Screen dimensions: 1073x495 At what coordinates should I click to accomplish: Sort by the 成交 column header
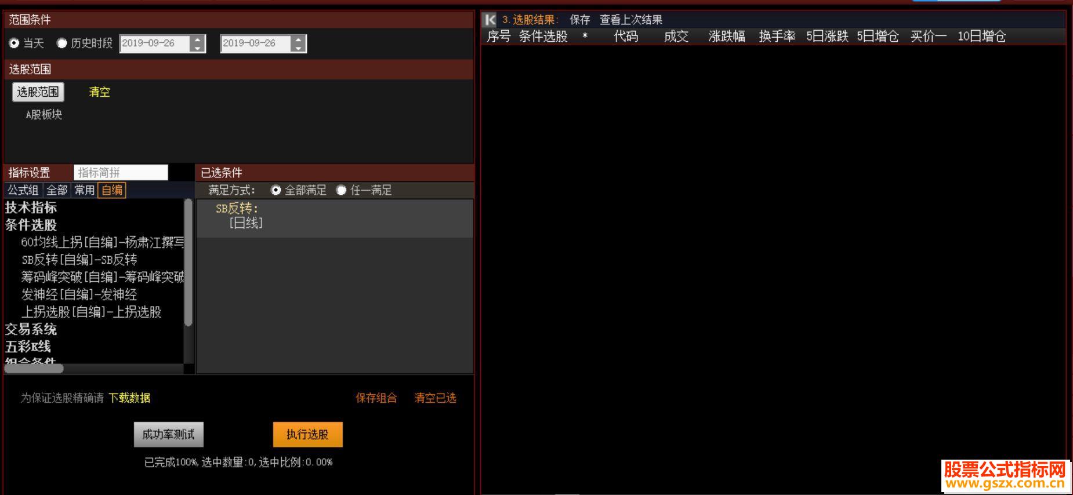coord(676,37)
